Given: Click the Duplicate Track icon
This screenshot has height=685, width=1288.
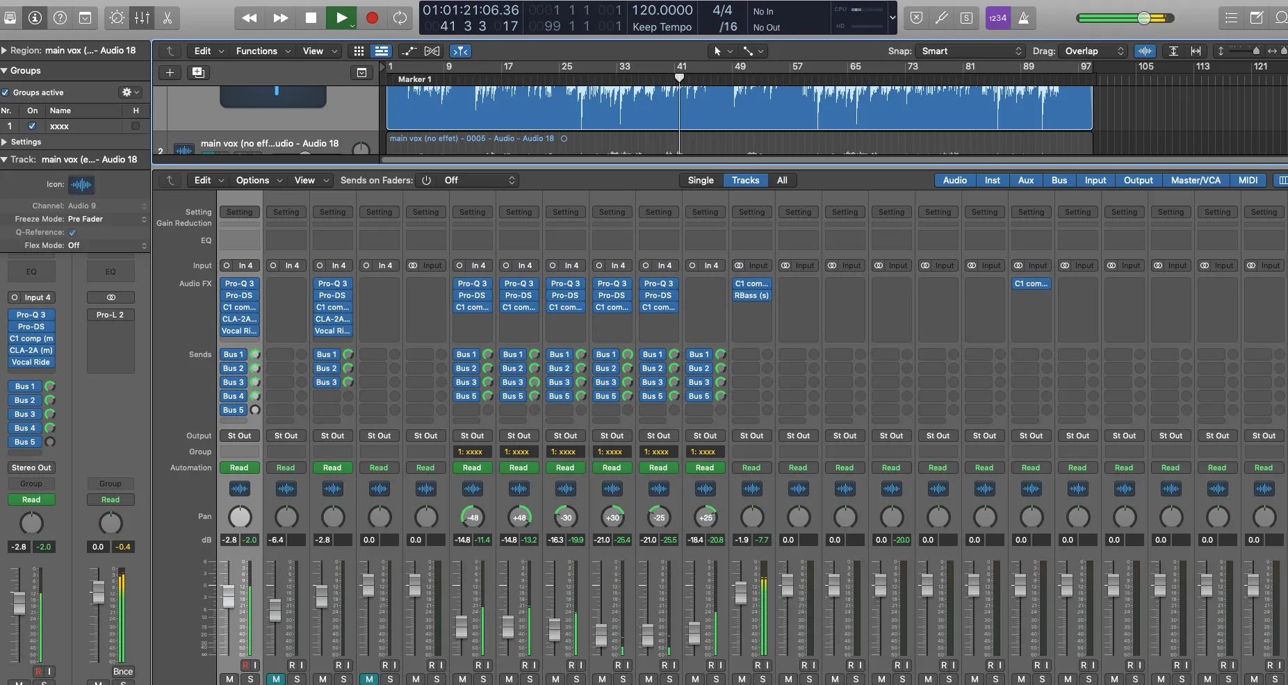Looking at the screenshot, I should pos(198,72).
